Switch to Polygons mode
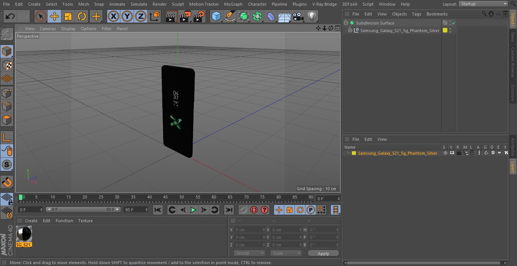 (7, 120)
